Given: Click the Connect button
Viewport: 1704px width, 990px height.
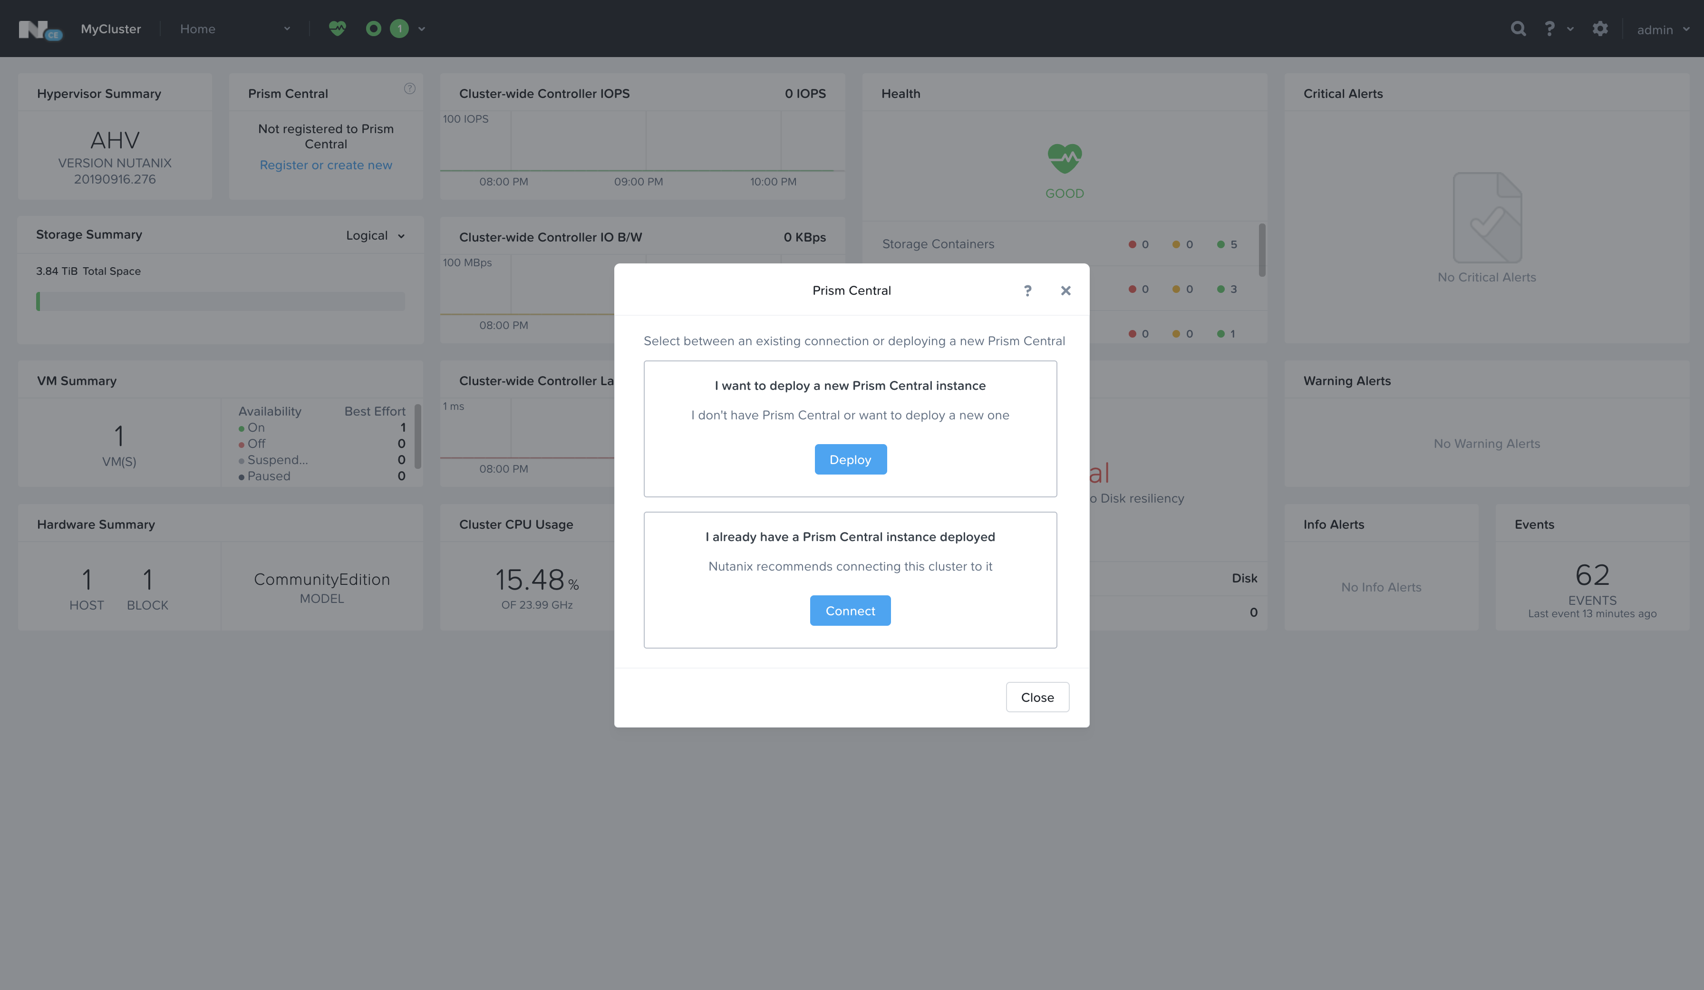Looking at the screenshot, I should point(850,611).
